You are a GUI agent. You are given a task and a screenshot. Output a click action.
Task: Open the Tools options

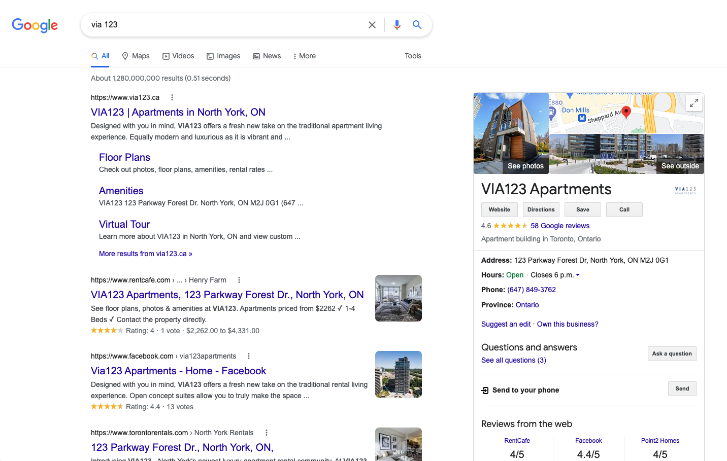pyautogui.click(x=413, y=56)
